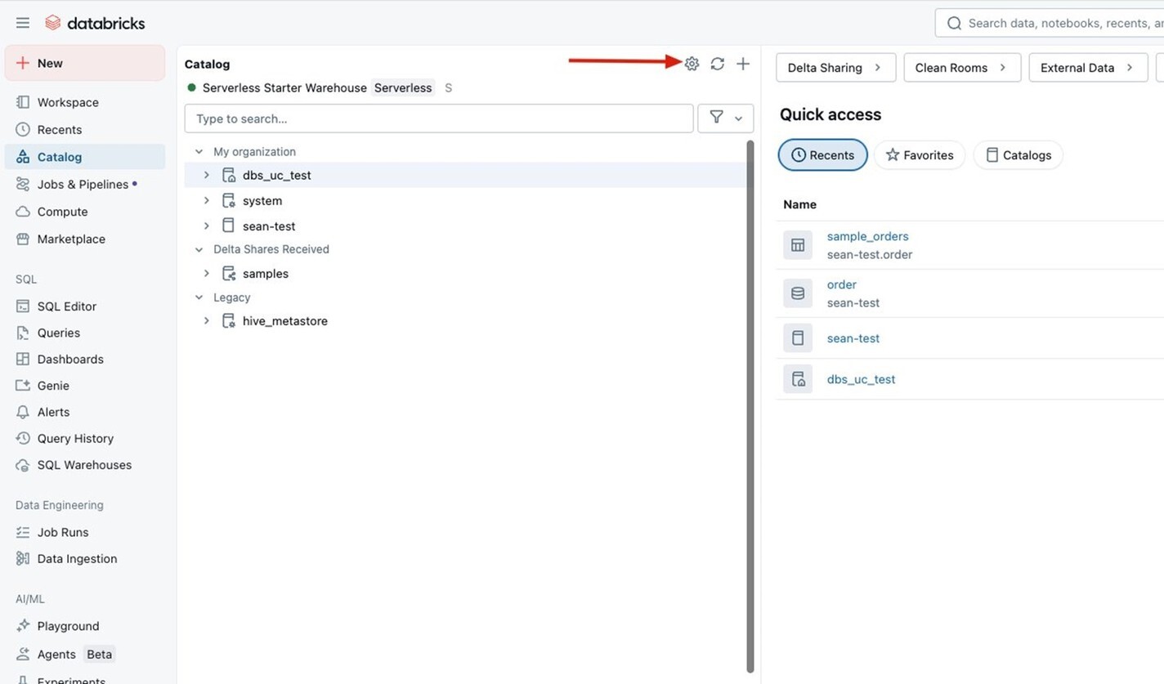Select the Favorites pill toggle
The image size is (1164, 684).
tap(920, 155)
